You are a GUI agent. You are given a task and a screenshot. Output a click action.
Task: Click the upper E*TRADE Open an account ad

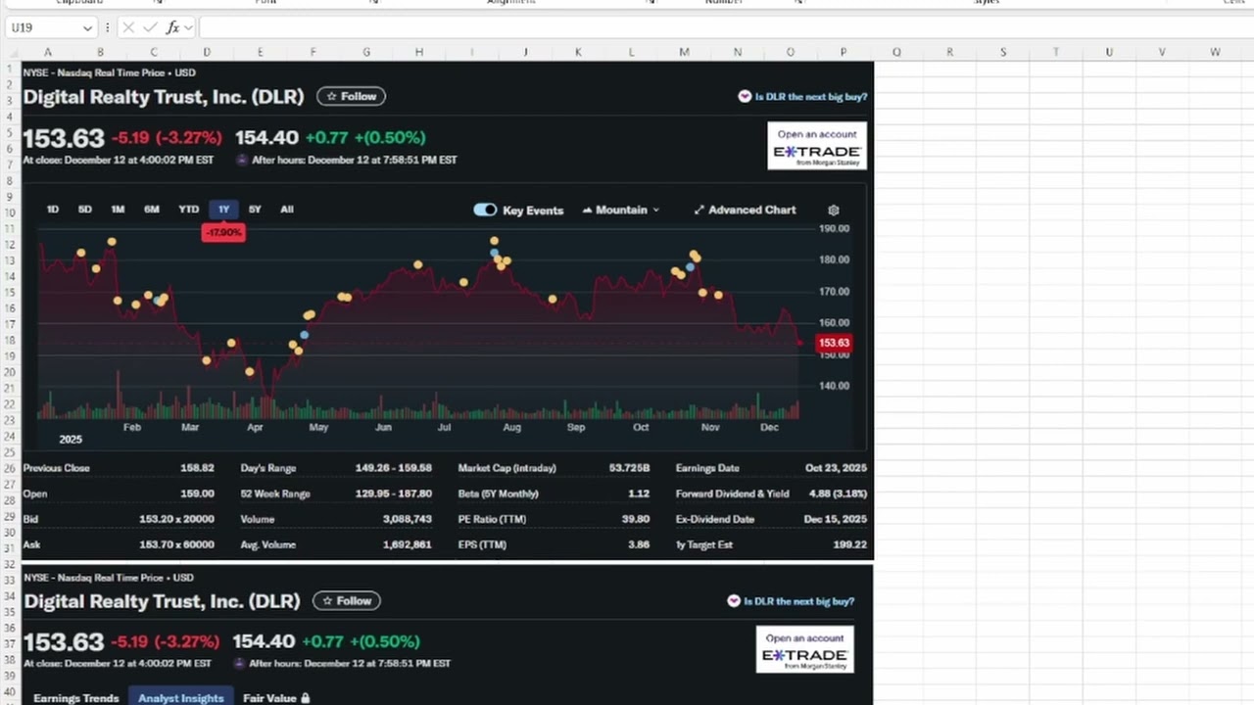click(x=817, y=145)
